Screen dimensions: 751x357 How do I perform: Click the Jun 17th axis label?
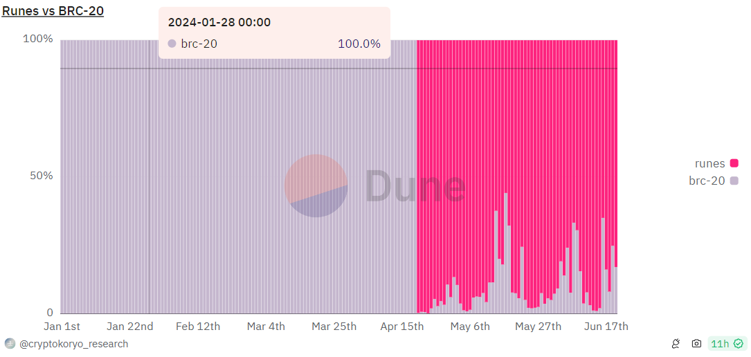[607, 327]
